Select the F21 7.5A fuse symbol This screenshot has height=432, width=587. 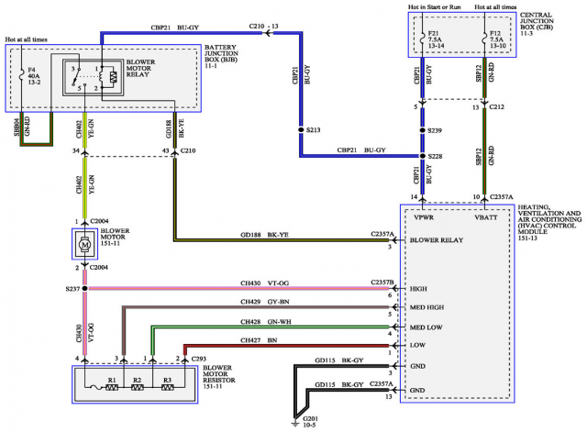click(x=423, y=40)
